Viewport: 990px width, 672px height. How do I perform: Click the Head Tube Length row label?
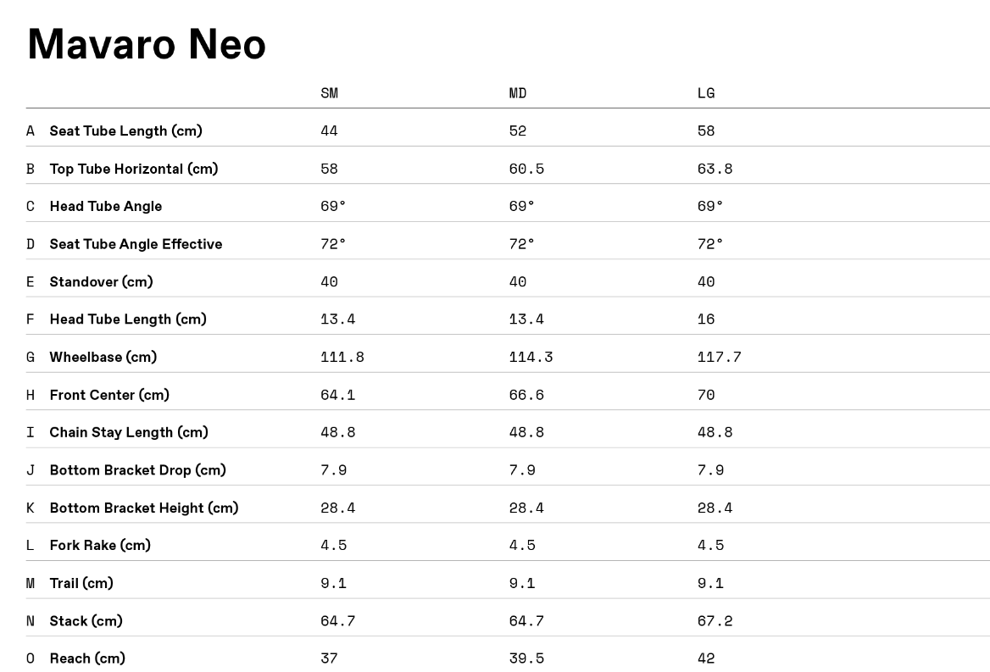tap(128, 319)
